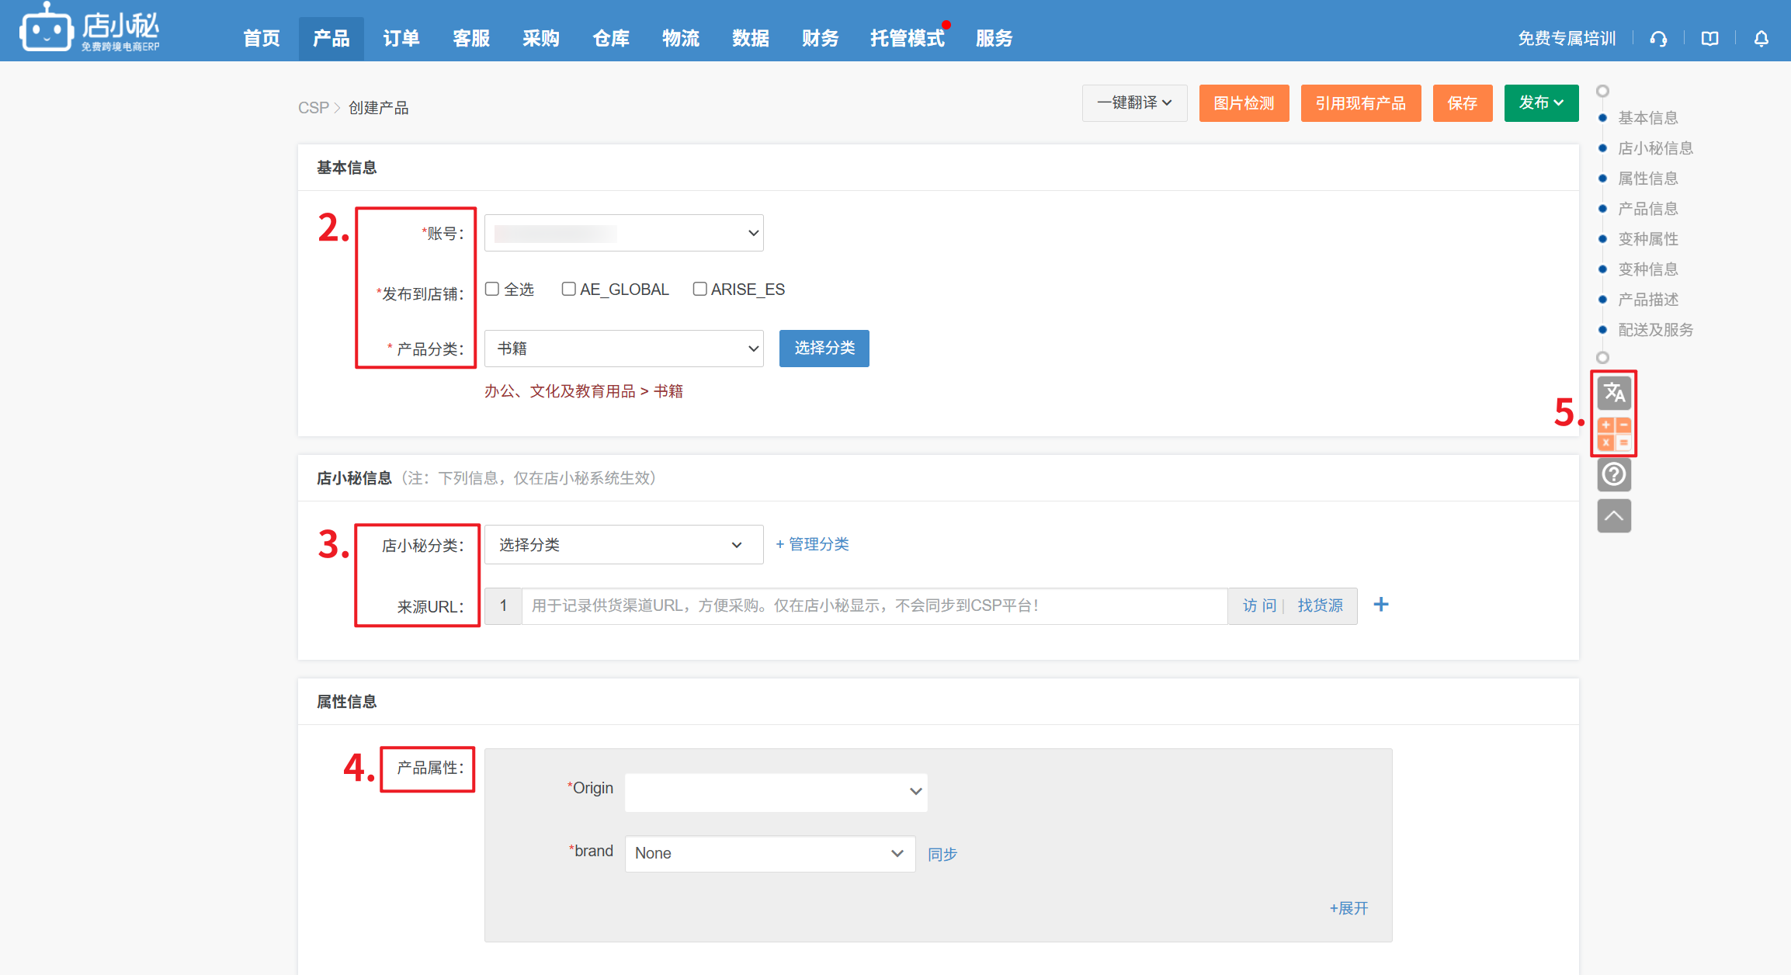1791x975 pixels.
Task: Go to the 仓库 top menu item
Action: [611, 38]
